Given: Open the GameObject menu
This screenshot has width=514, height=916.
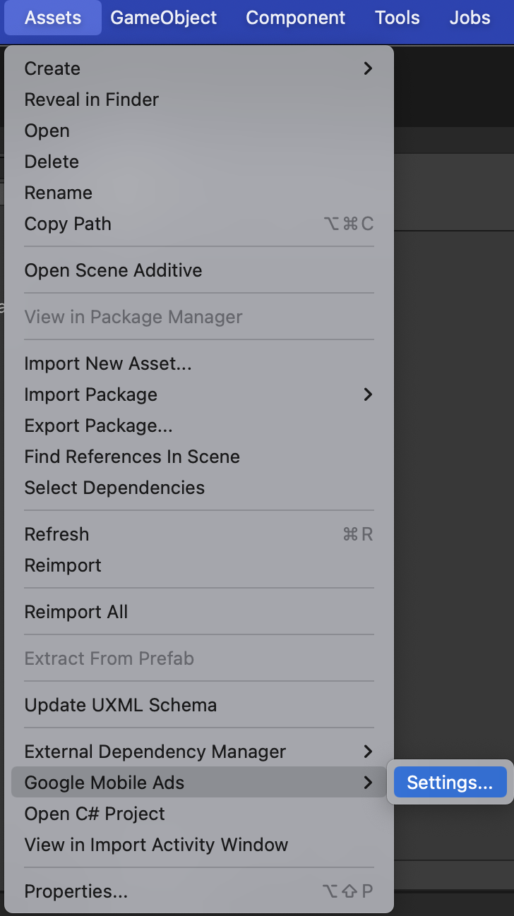Looking at the screenshot, I should 164,18.
